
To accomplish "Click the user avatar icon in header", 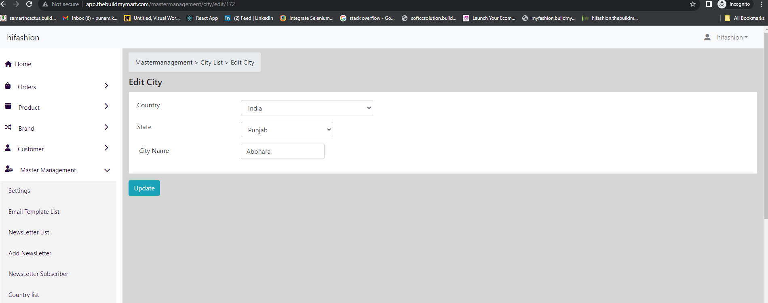I will (x=707, y=37).
